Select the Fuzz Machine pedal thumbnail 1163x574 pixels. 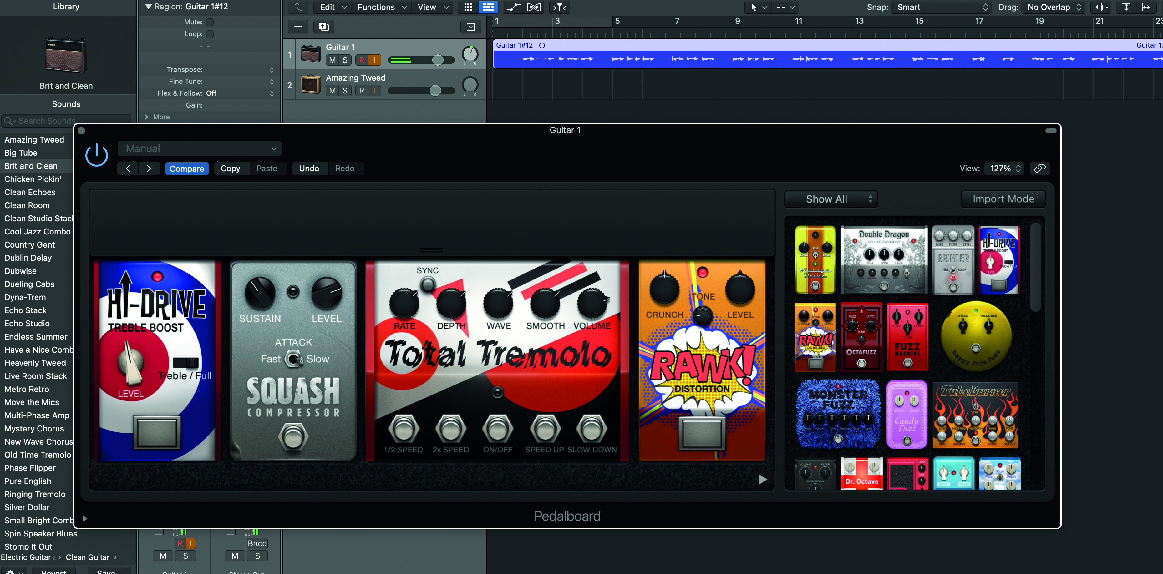coord(907,337)
